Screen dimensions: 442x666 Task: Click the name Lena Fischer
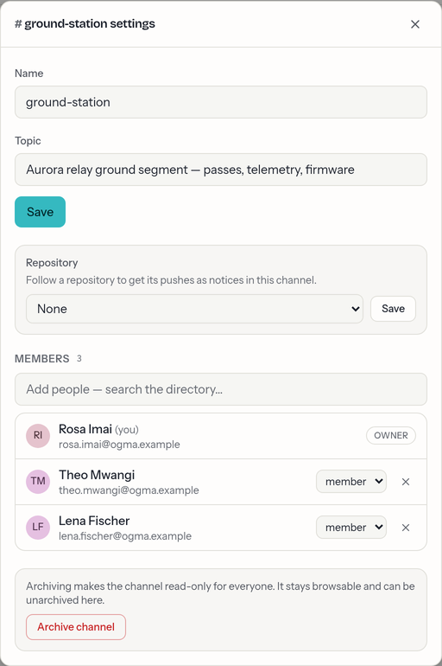pos(94,521)
